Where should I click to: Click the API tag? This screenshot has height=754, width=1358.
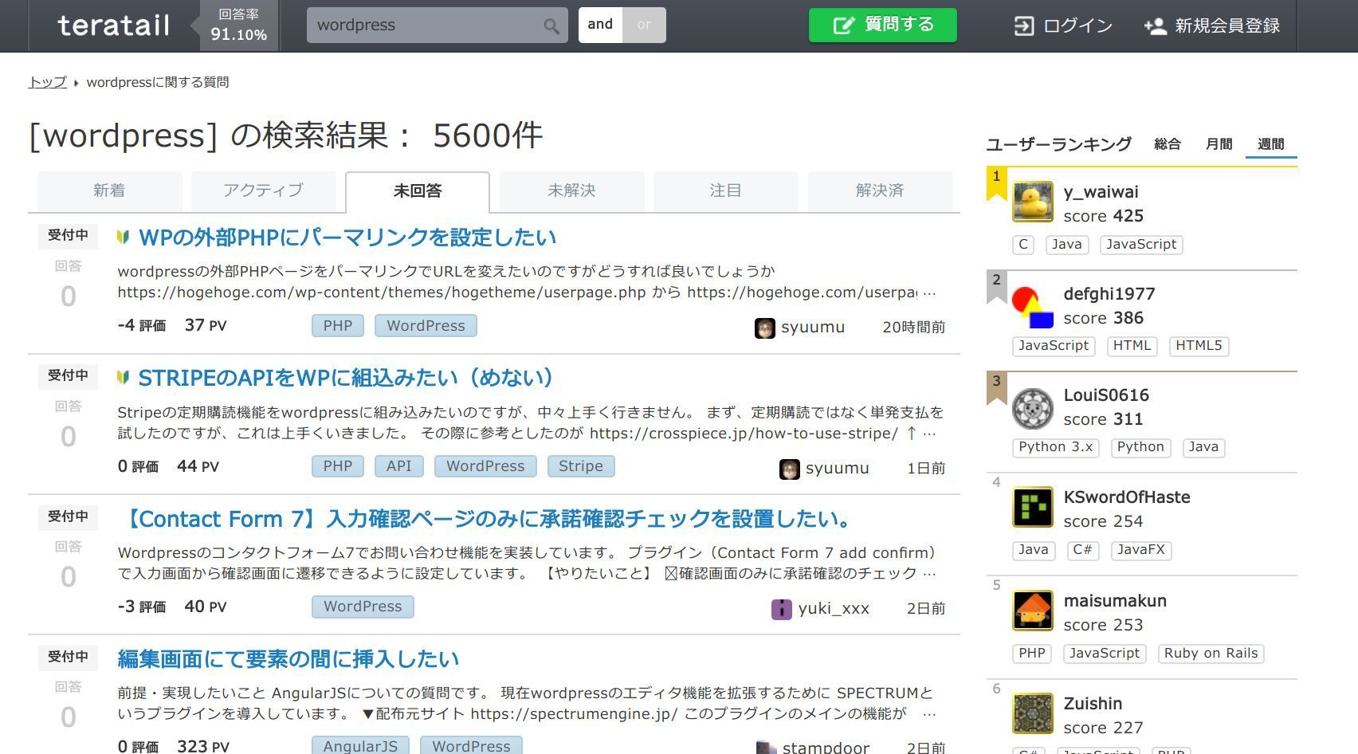pos(399,466)
